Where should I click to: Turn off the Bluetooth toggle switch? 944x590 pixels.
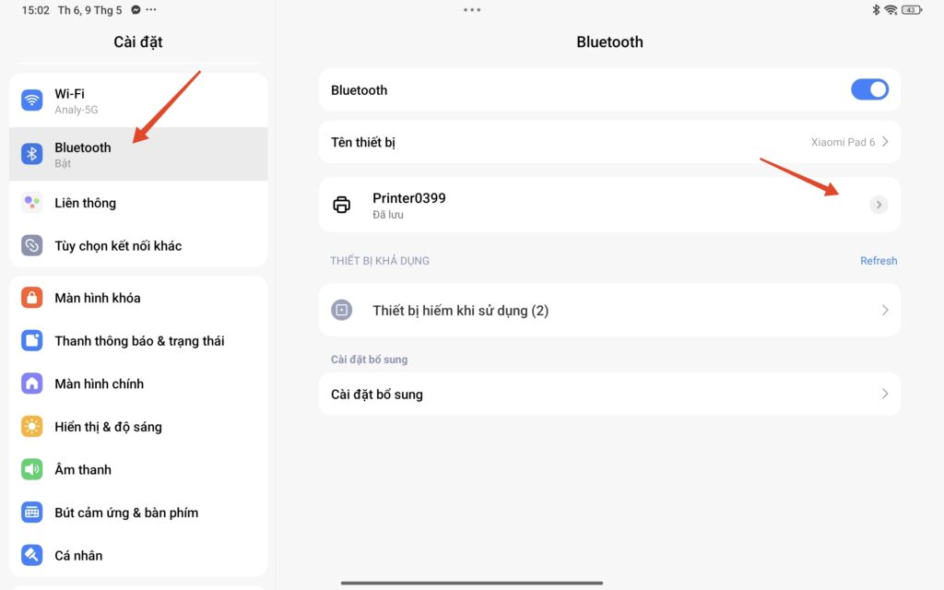pos(869,89)
